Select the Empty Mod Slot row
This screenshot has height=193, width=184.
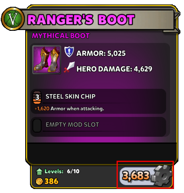(x=98, y=127)
